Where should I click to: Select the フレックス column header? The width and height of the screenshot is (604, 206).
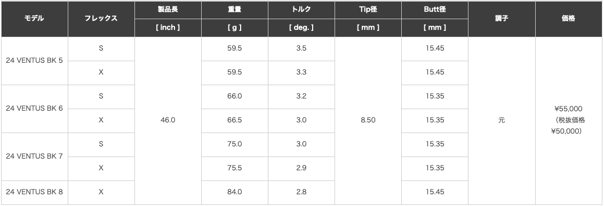click(x=101, y=19)
